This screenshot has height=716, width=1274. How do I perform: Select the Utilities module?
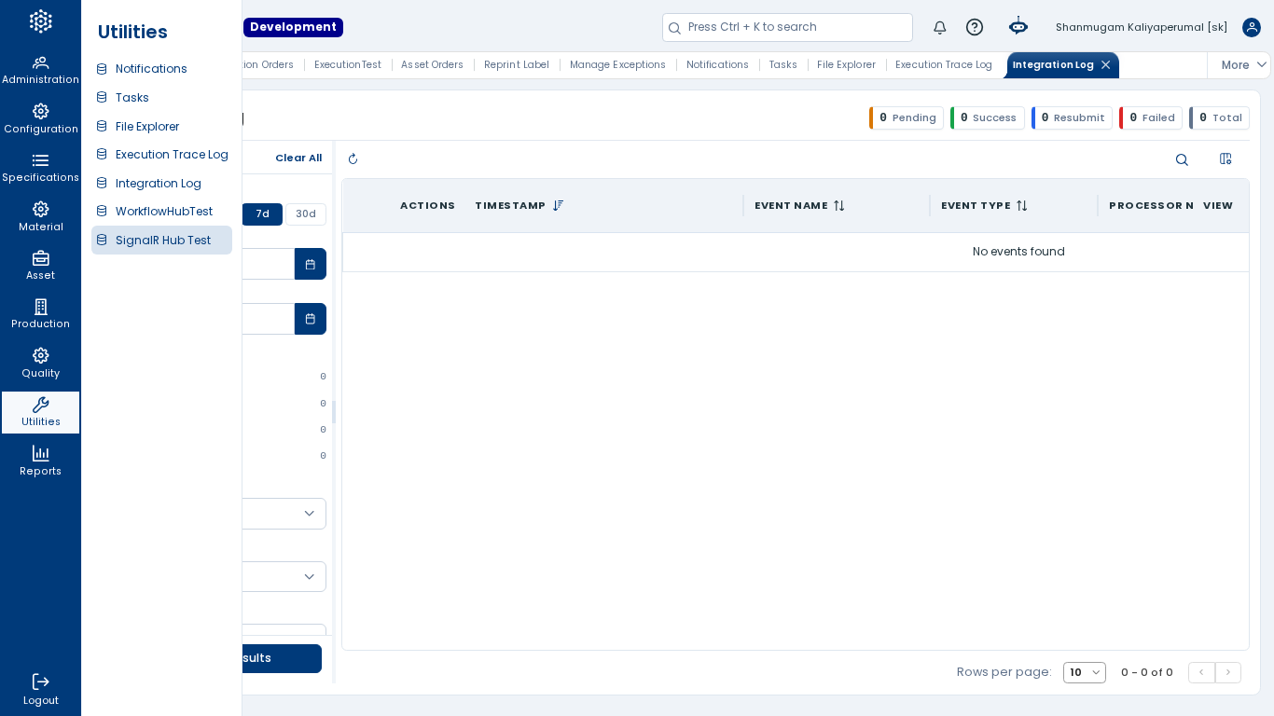pyautogui.click(x=40, y=412)
